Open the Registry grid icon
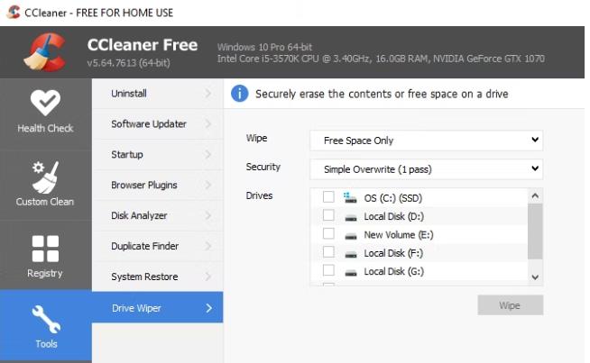This screenshot has width=590, height=363. click(x=45, y=249)
